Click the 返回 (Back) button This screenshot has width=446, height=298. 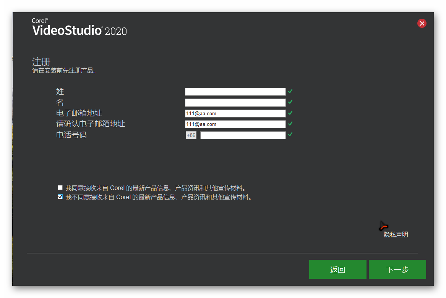click(337, 269)
